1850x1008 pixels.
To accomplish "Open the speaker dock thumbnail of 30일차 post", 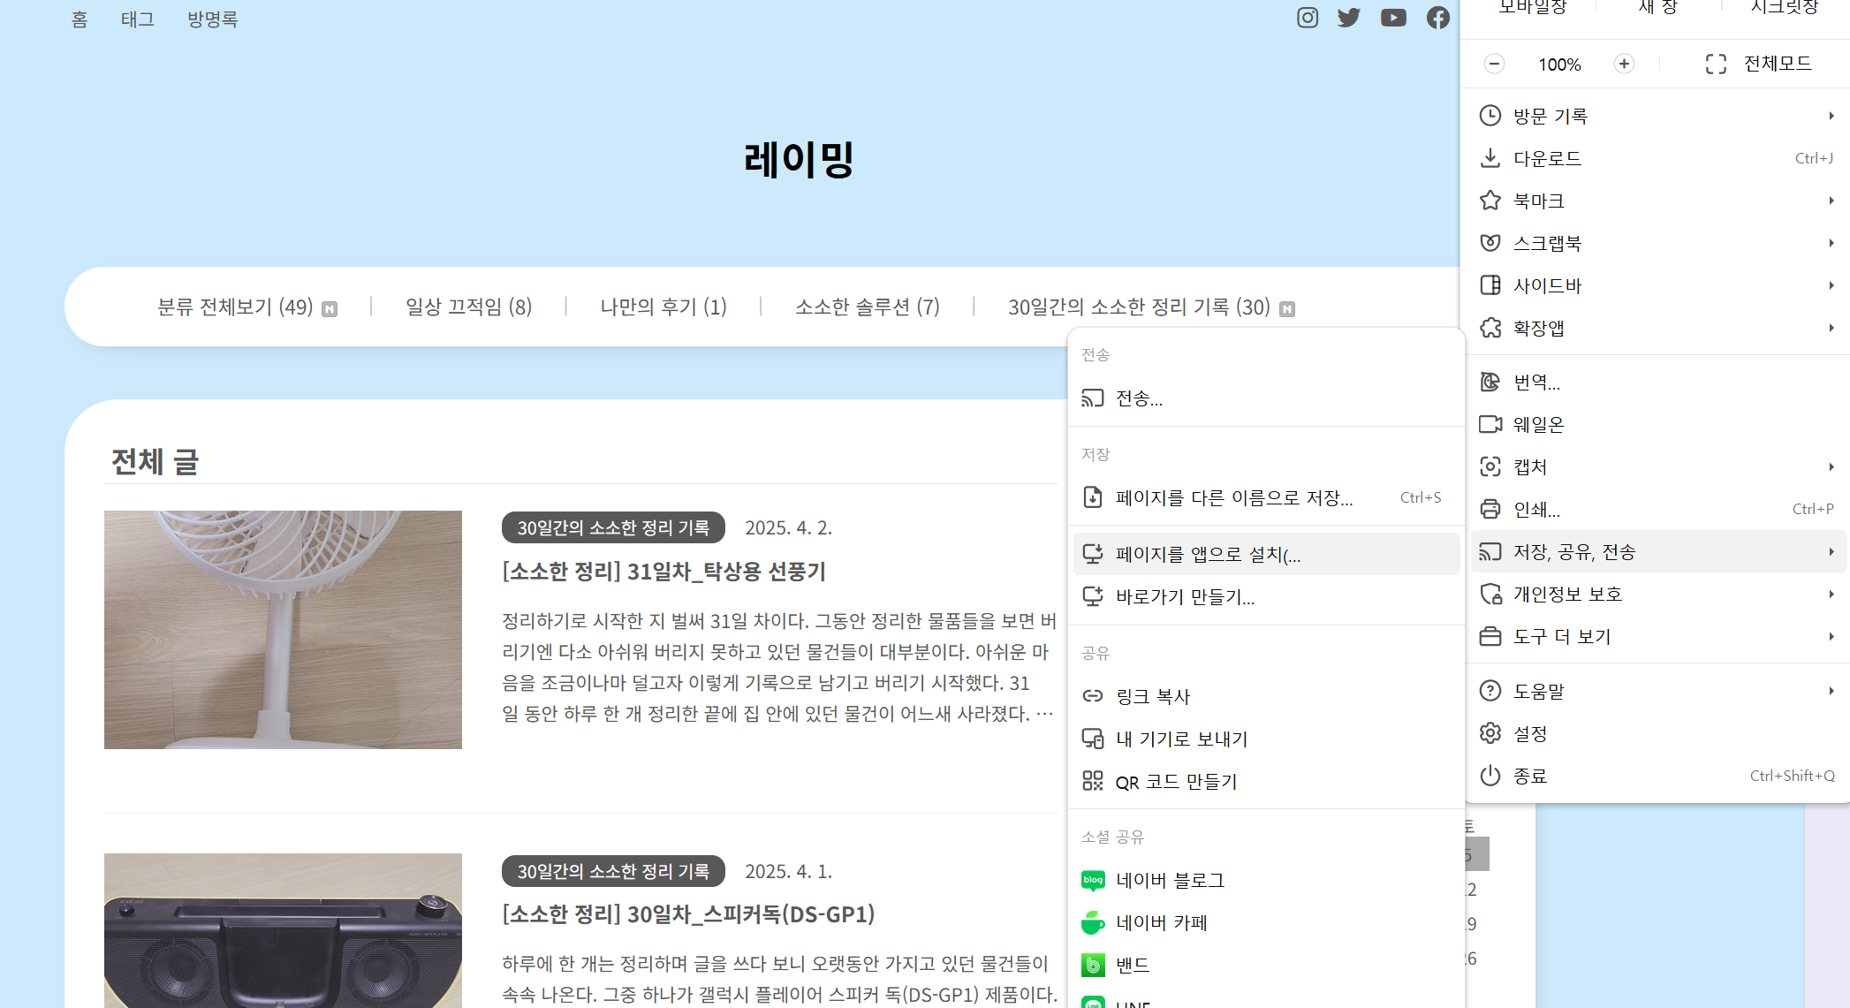I will coord(283,930).
